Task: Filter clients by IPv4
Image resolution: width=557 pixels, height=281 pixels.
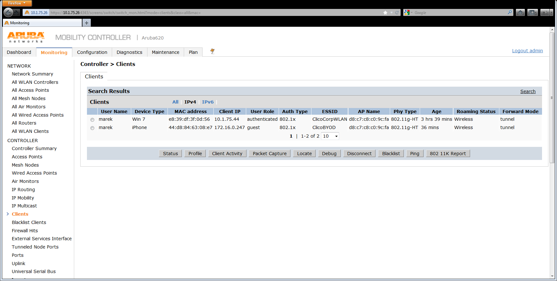Action: (190, 102)
